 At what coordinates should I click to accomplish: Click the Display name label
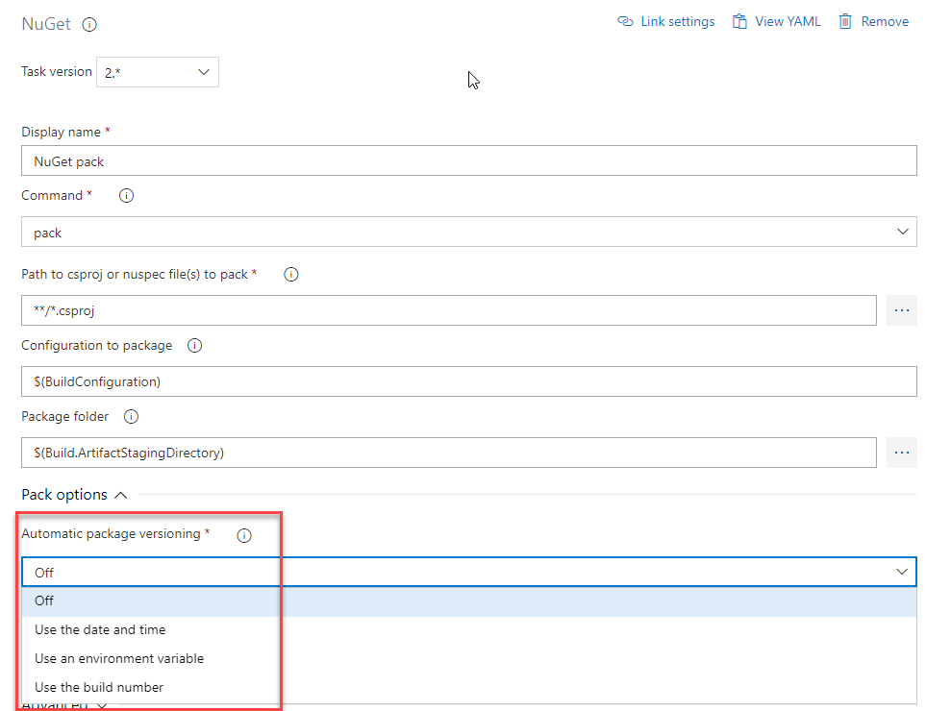(x=61, y=133)
